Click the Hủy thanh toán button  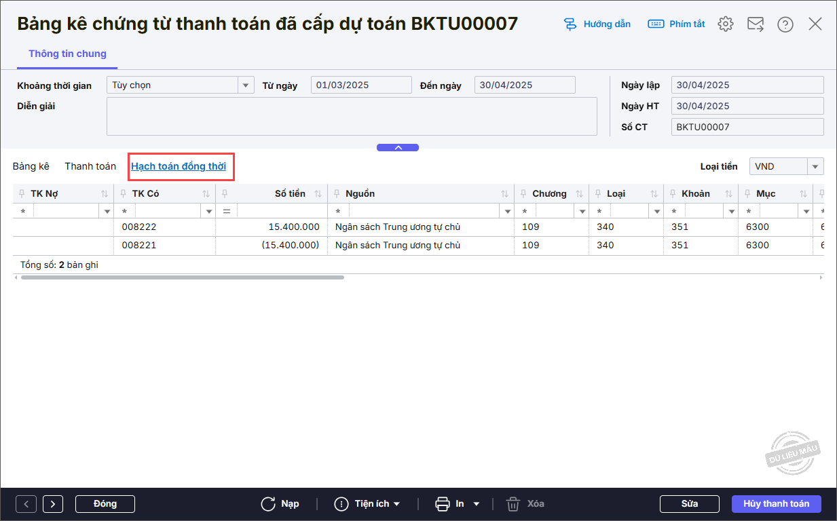[x=776, y=504]
